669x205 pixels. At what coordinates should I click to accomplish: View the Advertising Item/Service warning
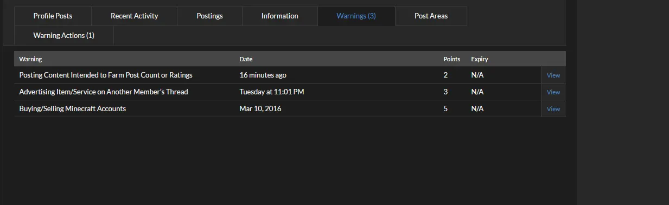click(x=553, y=92)
